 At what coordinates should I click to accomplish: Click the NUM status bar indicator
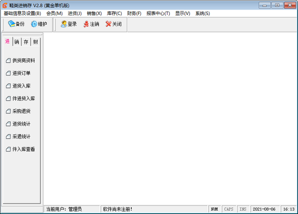(x=215, y=209)
